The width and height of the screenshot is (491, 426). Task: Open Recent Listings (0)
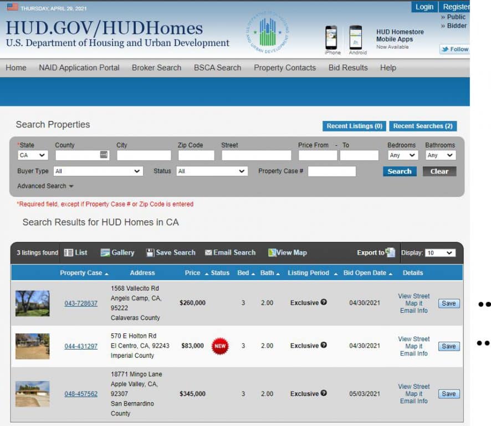[x=354, y=126]
